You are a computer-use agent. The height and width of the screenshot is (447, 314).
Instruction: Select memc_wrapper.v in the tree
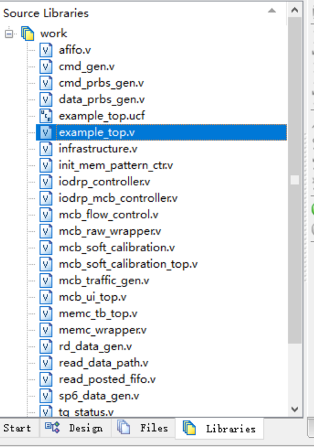coord(102,330)
